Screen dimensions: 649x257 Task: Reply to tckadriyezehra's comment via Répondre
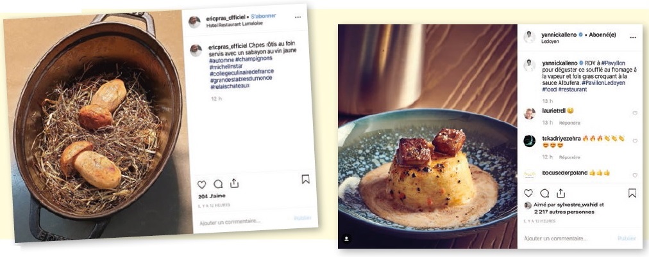click(x=569, y=157)
